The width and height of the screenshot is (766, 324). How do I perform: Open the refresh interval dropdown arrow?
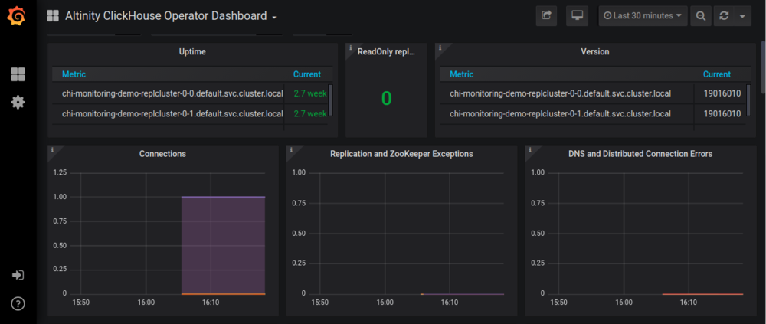coord(742,15)
